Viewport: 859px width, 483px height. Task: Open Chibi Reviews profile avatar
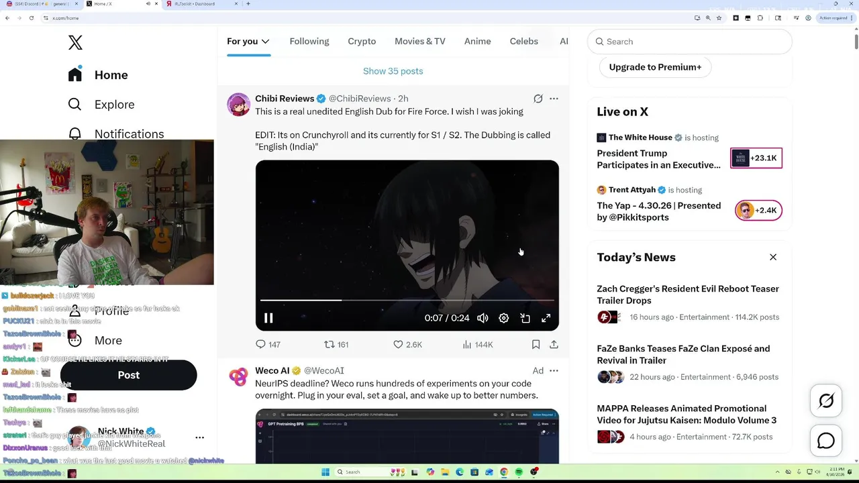pos(238,105)
